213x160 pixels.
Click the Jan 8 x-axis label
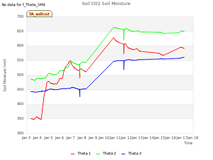click(x=82, y=138)
